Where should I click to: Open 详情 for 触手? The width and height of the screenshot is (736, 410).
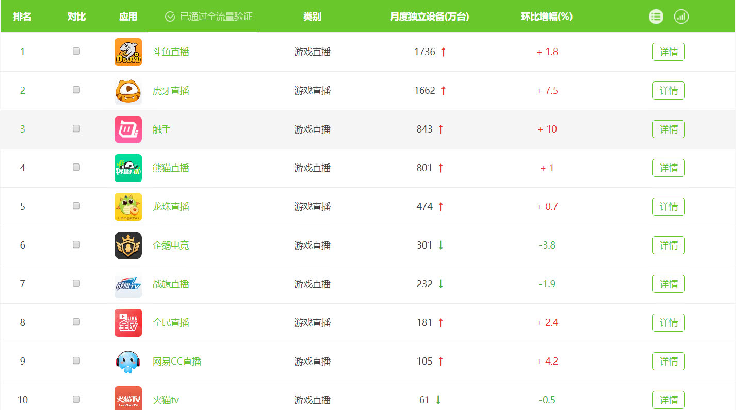coord(668,129)
